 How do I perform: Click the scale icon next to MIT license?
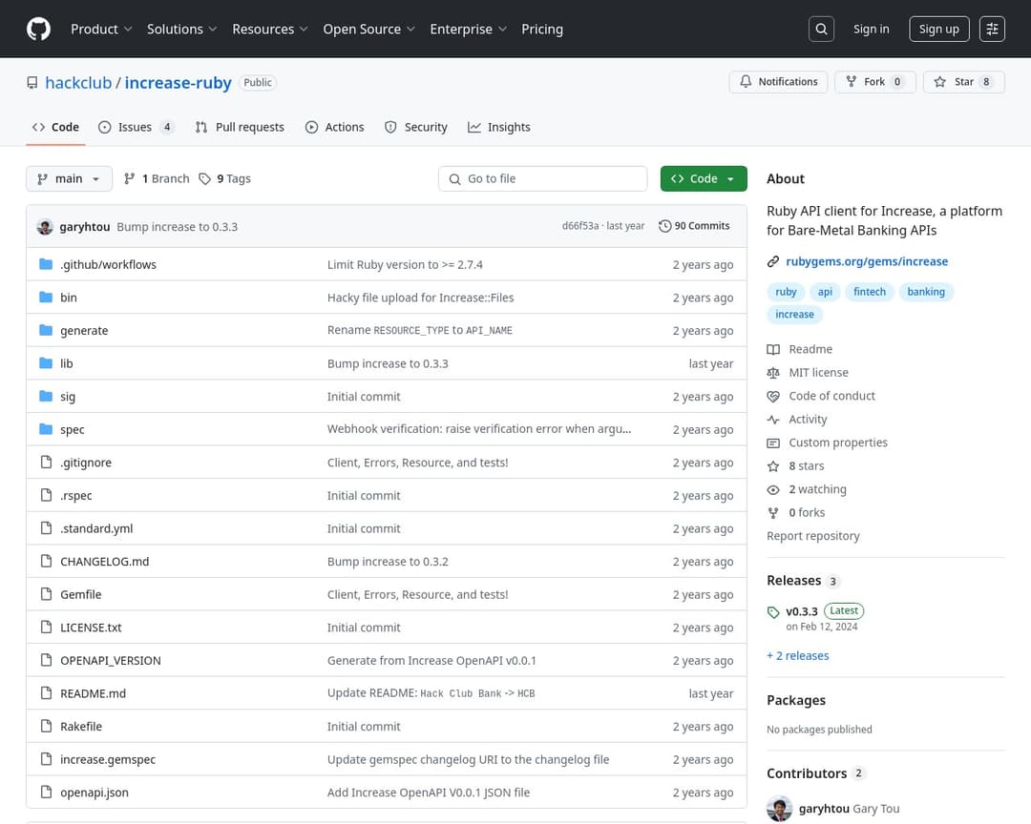coord(773,373)
